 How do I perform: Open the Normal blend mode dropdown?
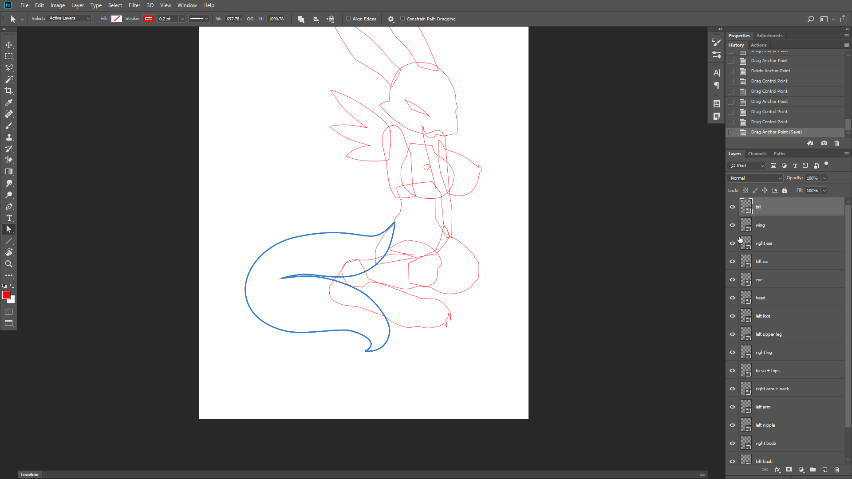[x=756, y=178]
